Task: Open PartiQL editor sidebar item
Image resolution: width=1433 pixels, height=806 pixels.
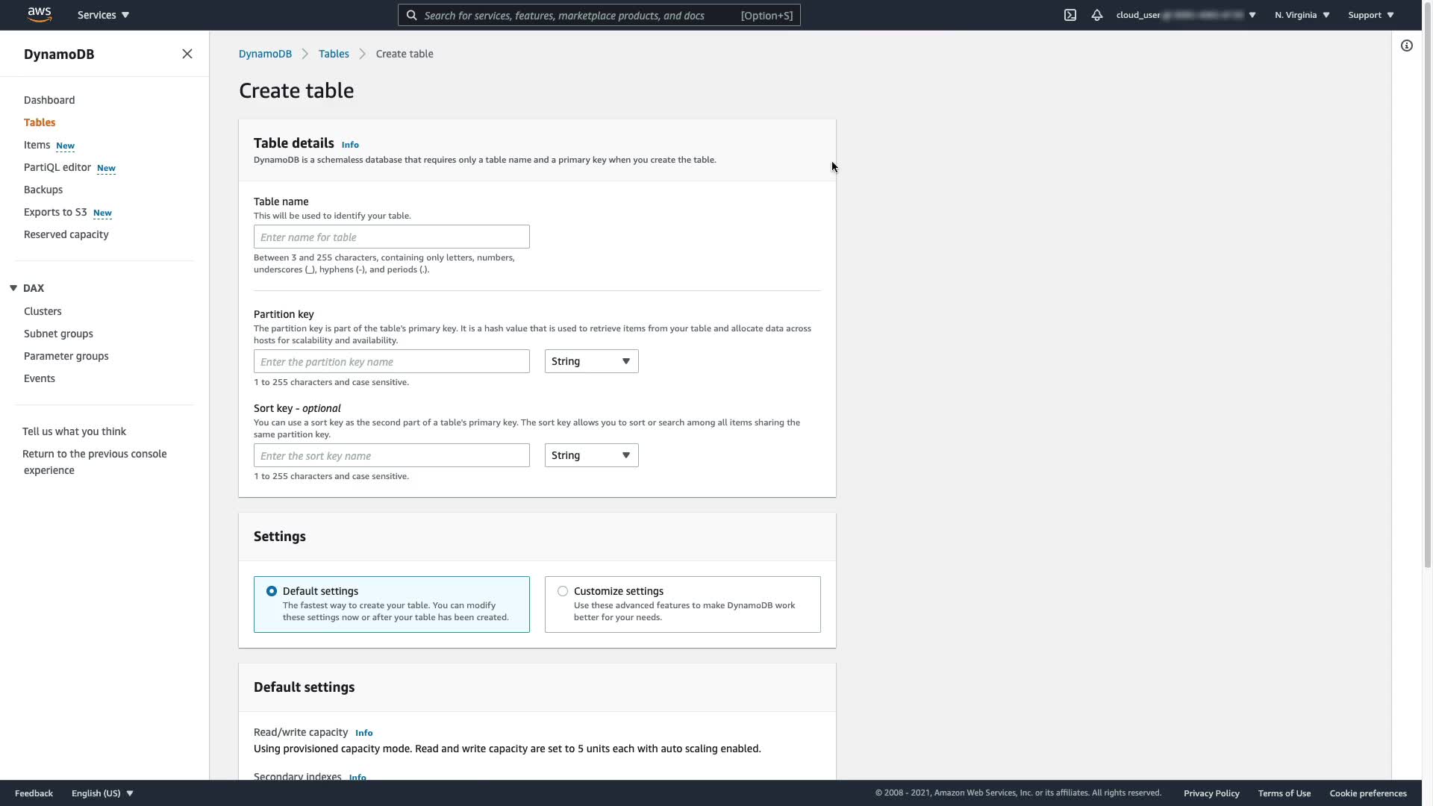Action: 57,167
